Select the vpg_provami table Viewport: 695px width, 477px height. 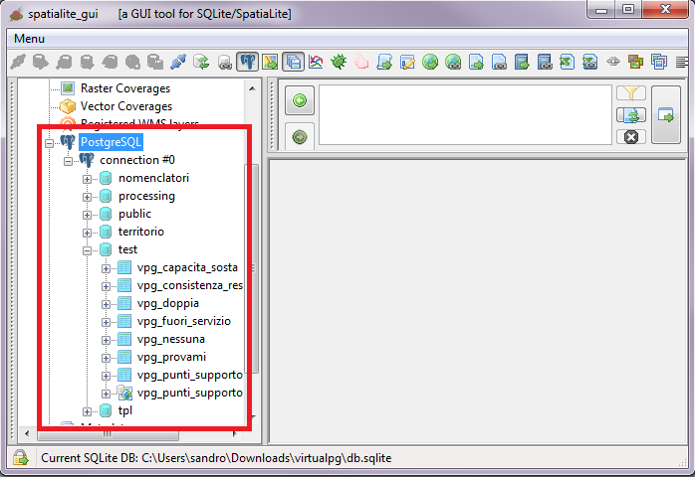tap(171, 357)
